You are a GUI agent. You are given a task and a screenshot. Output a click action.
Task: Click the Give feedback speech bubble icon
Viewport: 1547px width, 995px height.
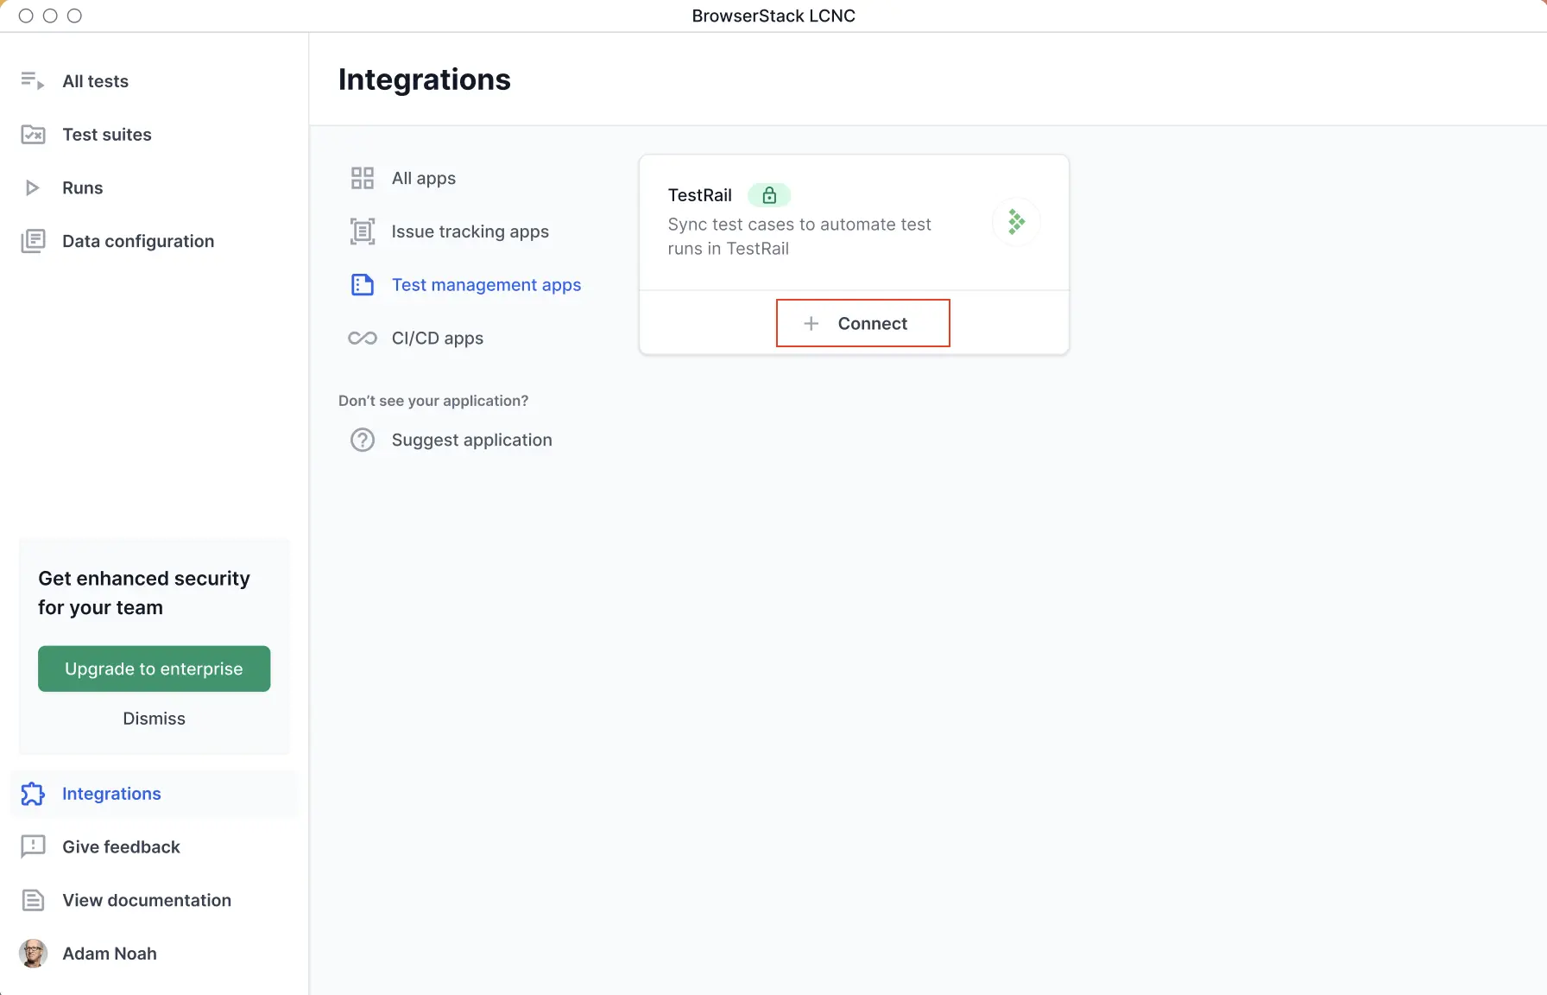tap(32, 847)
